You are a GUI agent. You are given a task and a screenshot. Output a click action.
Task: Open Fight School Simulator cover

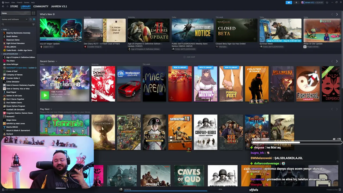coord(308,84)
